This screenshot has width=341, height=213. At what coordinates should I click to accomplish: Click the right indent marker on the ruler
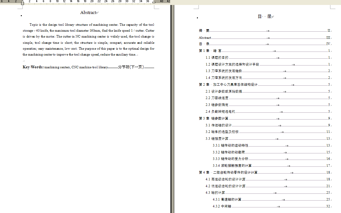tap(154, 2)
